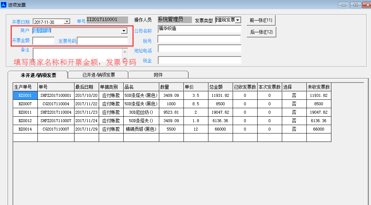Image resolution: width=371 pixels, height=205 pixels.
Task: Click quantity cell 5500
Action: coord(171,129)
